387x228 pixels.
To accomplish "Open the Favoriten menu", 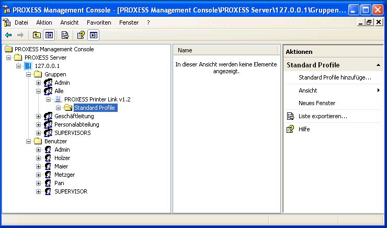I will click(x=99, y=22).
